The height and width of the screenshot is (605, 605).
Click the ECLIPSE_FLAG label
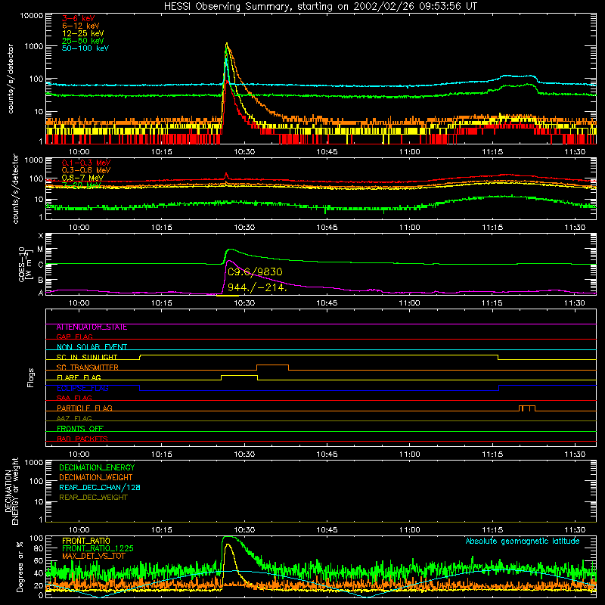click(82, 388)
